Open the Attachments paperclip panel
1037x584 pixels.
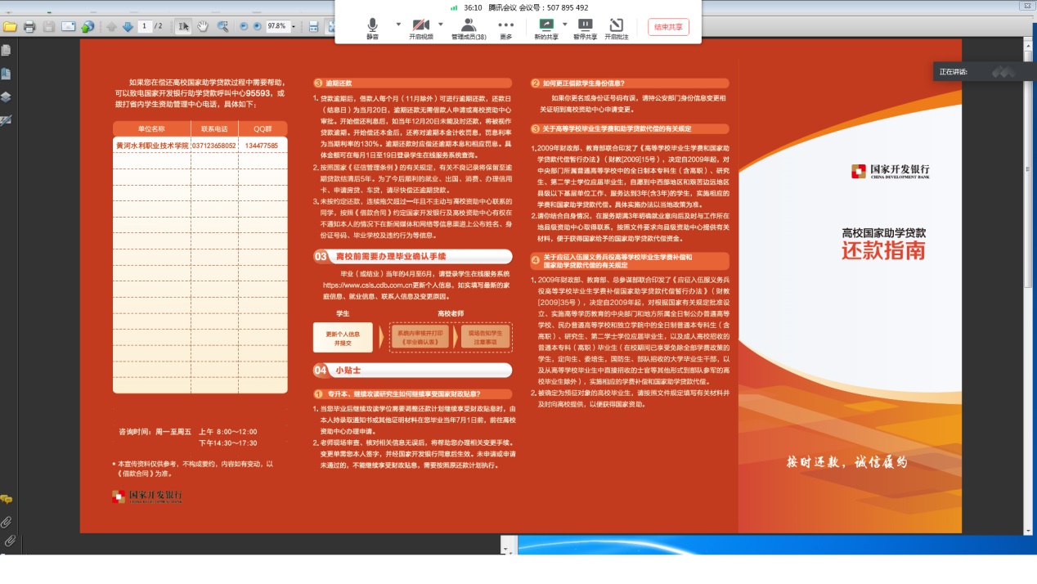click(7, 522)
